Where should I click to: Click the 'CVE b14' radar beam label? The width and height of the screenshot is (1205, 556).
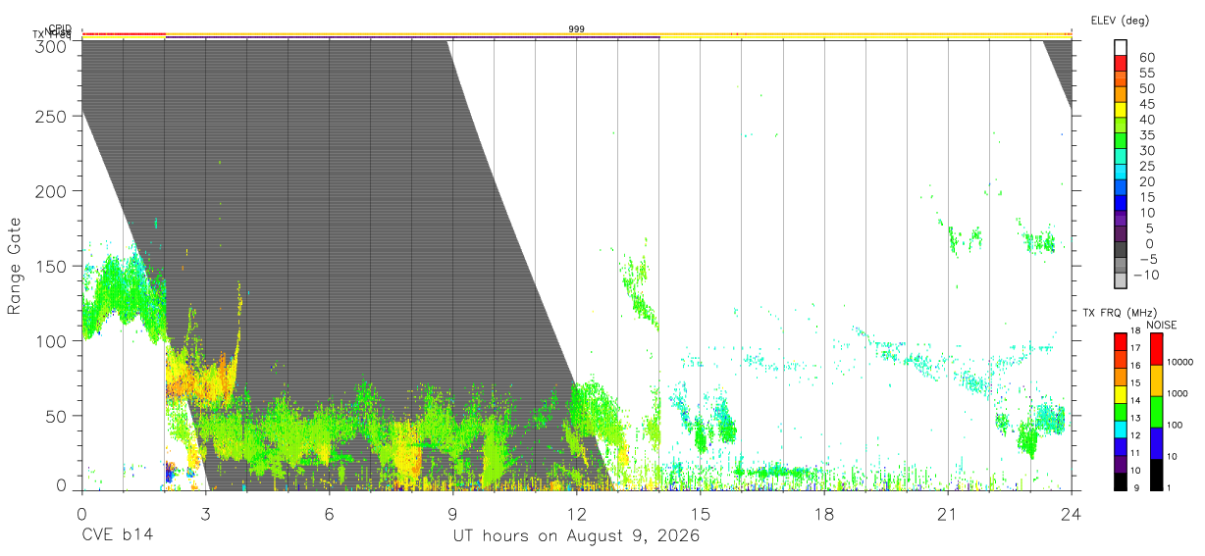click(x=117, y=536)
